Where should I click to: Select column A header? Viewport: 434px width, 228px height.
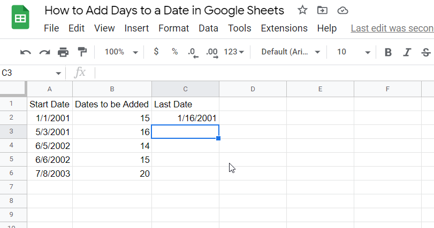50,89
